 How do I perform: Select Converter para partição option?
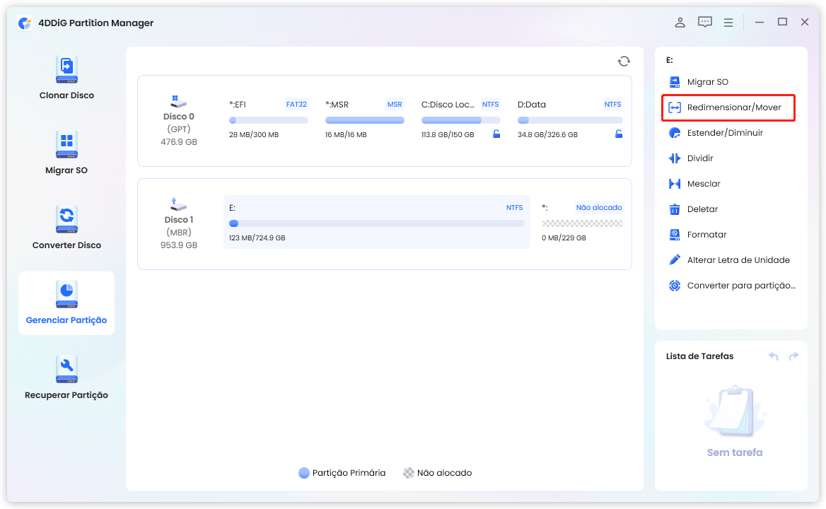[x=740, y=286]
